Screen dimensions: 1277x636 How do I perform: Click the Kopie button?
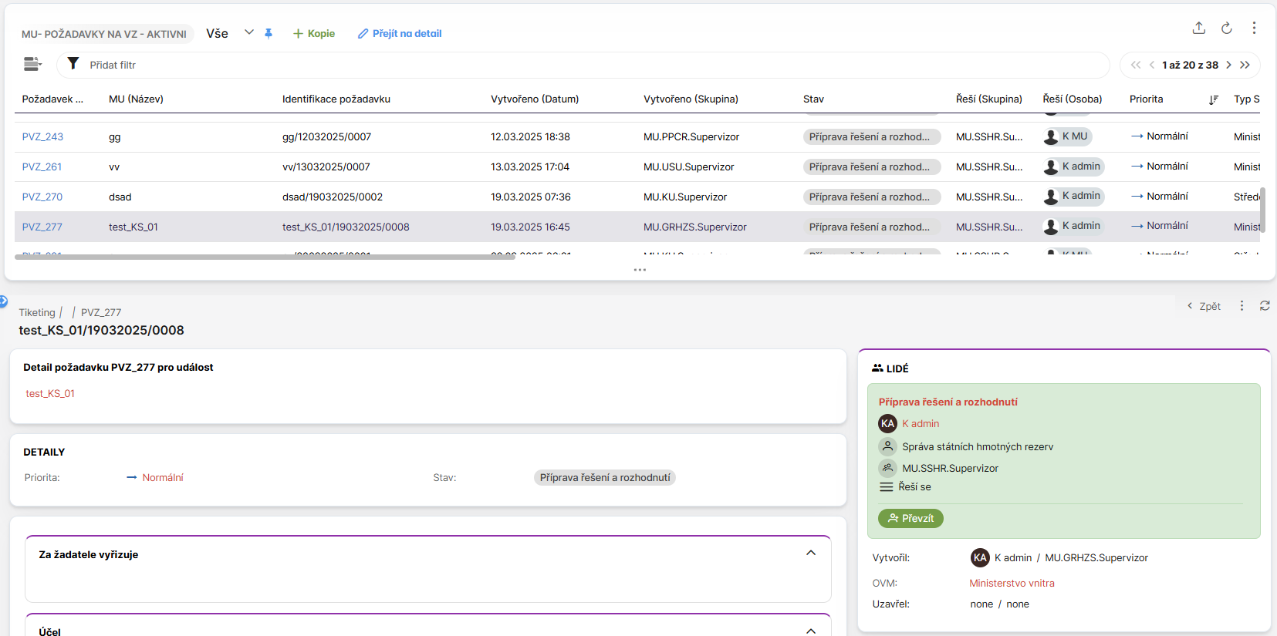pos(314,33)
